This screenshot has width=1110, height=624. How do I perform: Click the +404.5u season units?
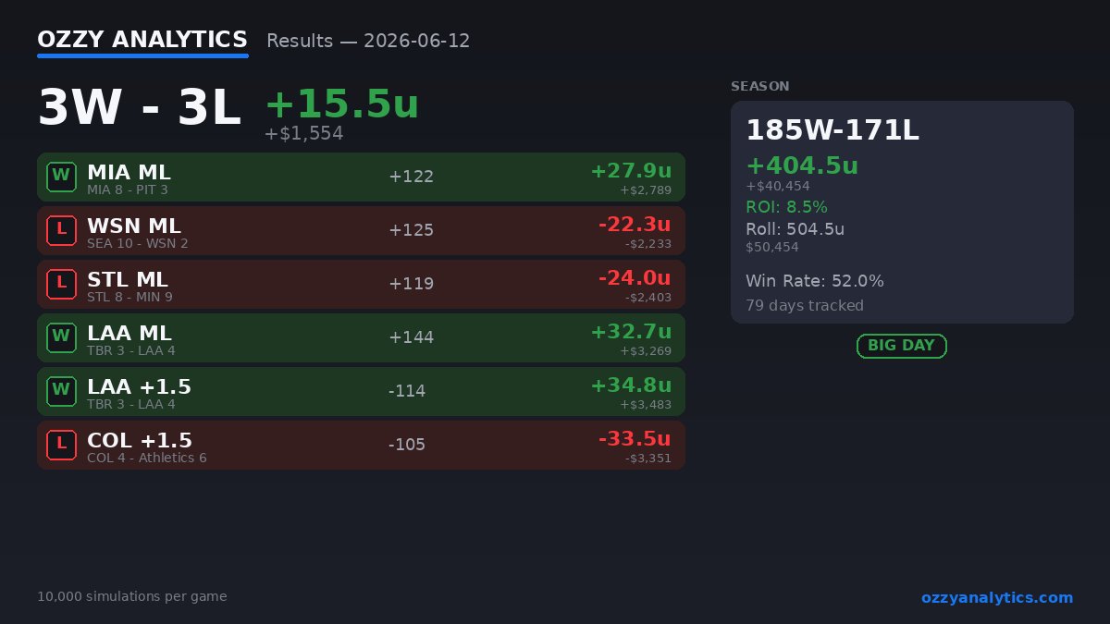point(802,166)
